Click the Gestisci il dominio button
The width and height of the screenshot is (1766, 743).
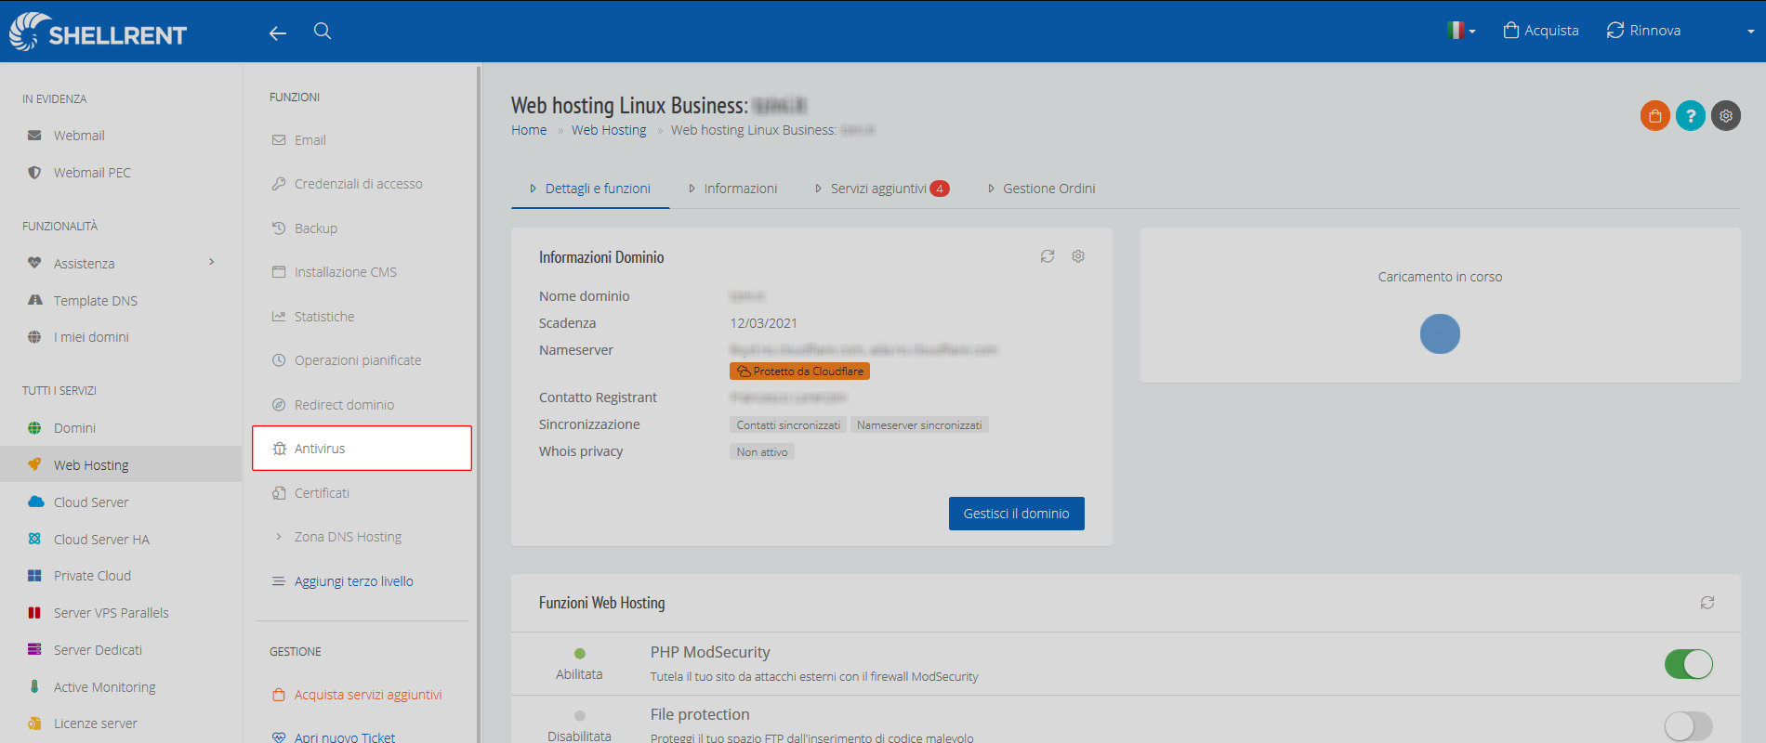pyautogui.click(x=1017, y=514)
